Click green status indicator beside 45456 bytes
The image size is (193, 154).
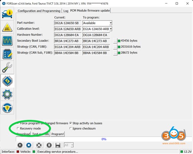pyautogui.click(x=119, y=41)
